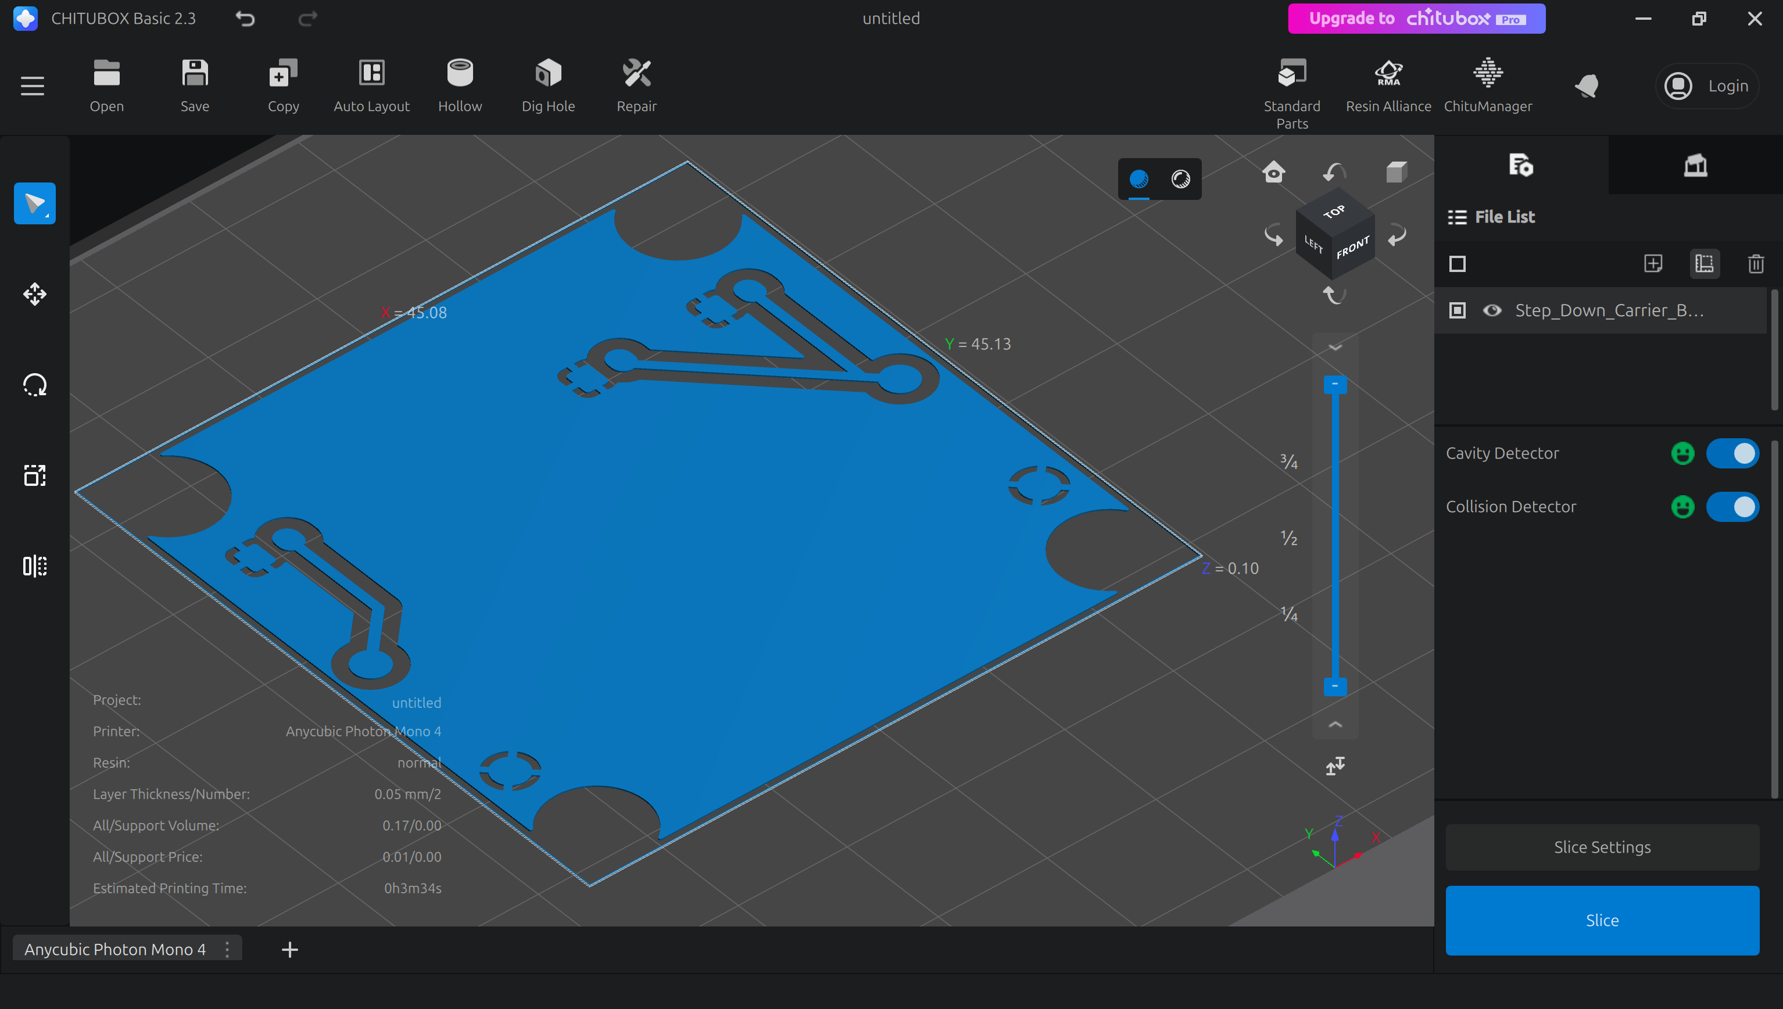Open the Anycubic Photon Mono 4 tab options
Viewport: 1783px width, 1009px height.
tap(227, 949)
